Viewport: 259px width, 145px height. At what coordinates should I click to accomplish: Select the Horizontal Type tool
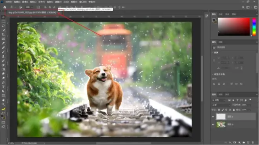click(3, 87)
